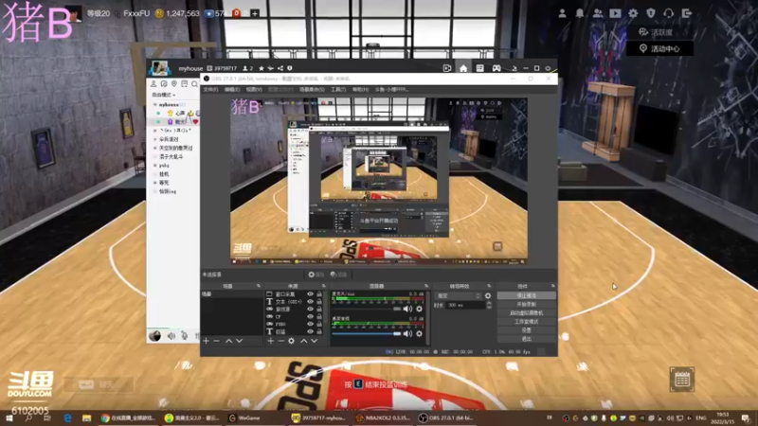The image size is (758, 426).
Task: Open the 场景集合(S) menu in OBS
Action: click(x=312, y=89)
